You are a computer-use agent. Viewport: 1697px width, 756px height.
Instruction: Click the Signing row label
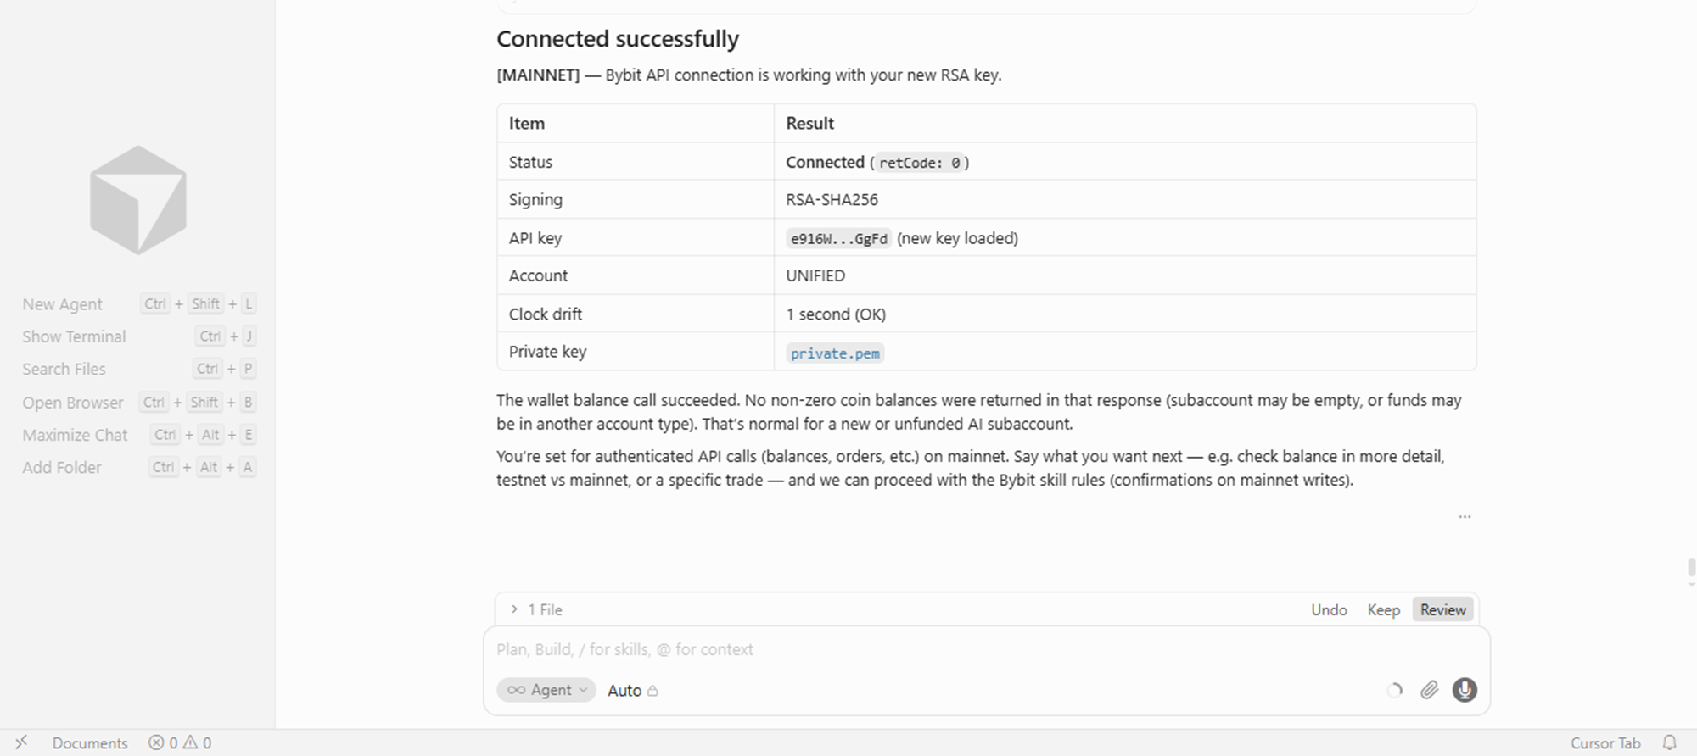coord(535,200)
